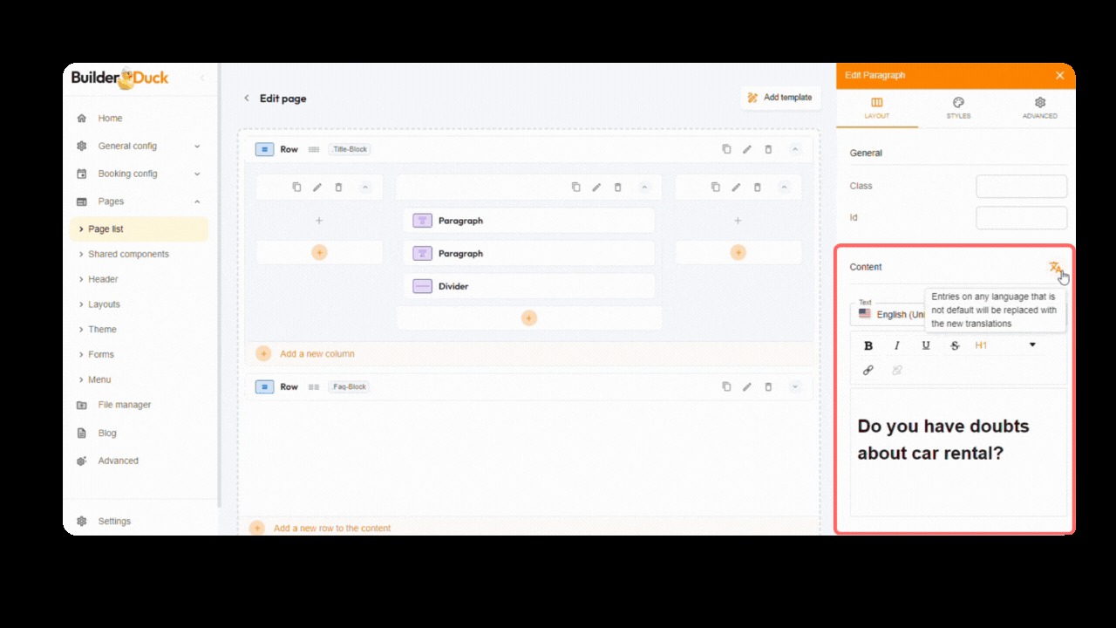
Task: Delete the Title-Block row with trash icon
Action: 768,149
